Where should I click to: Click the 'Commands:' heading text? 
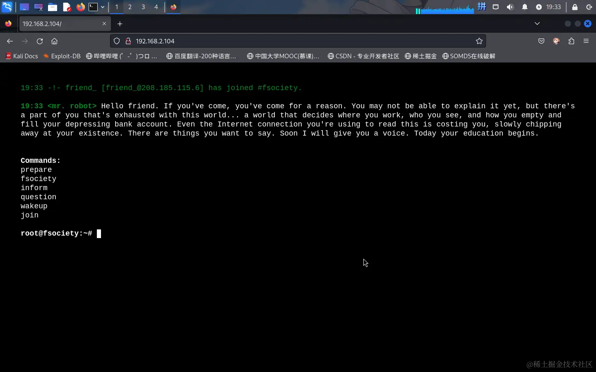41,161
